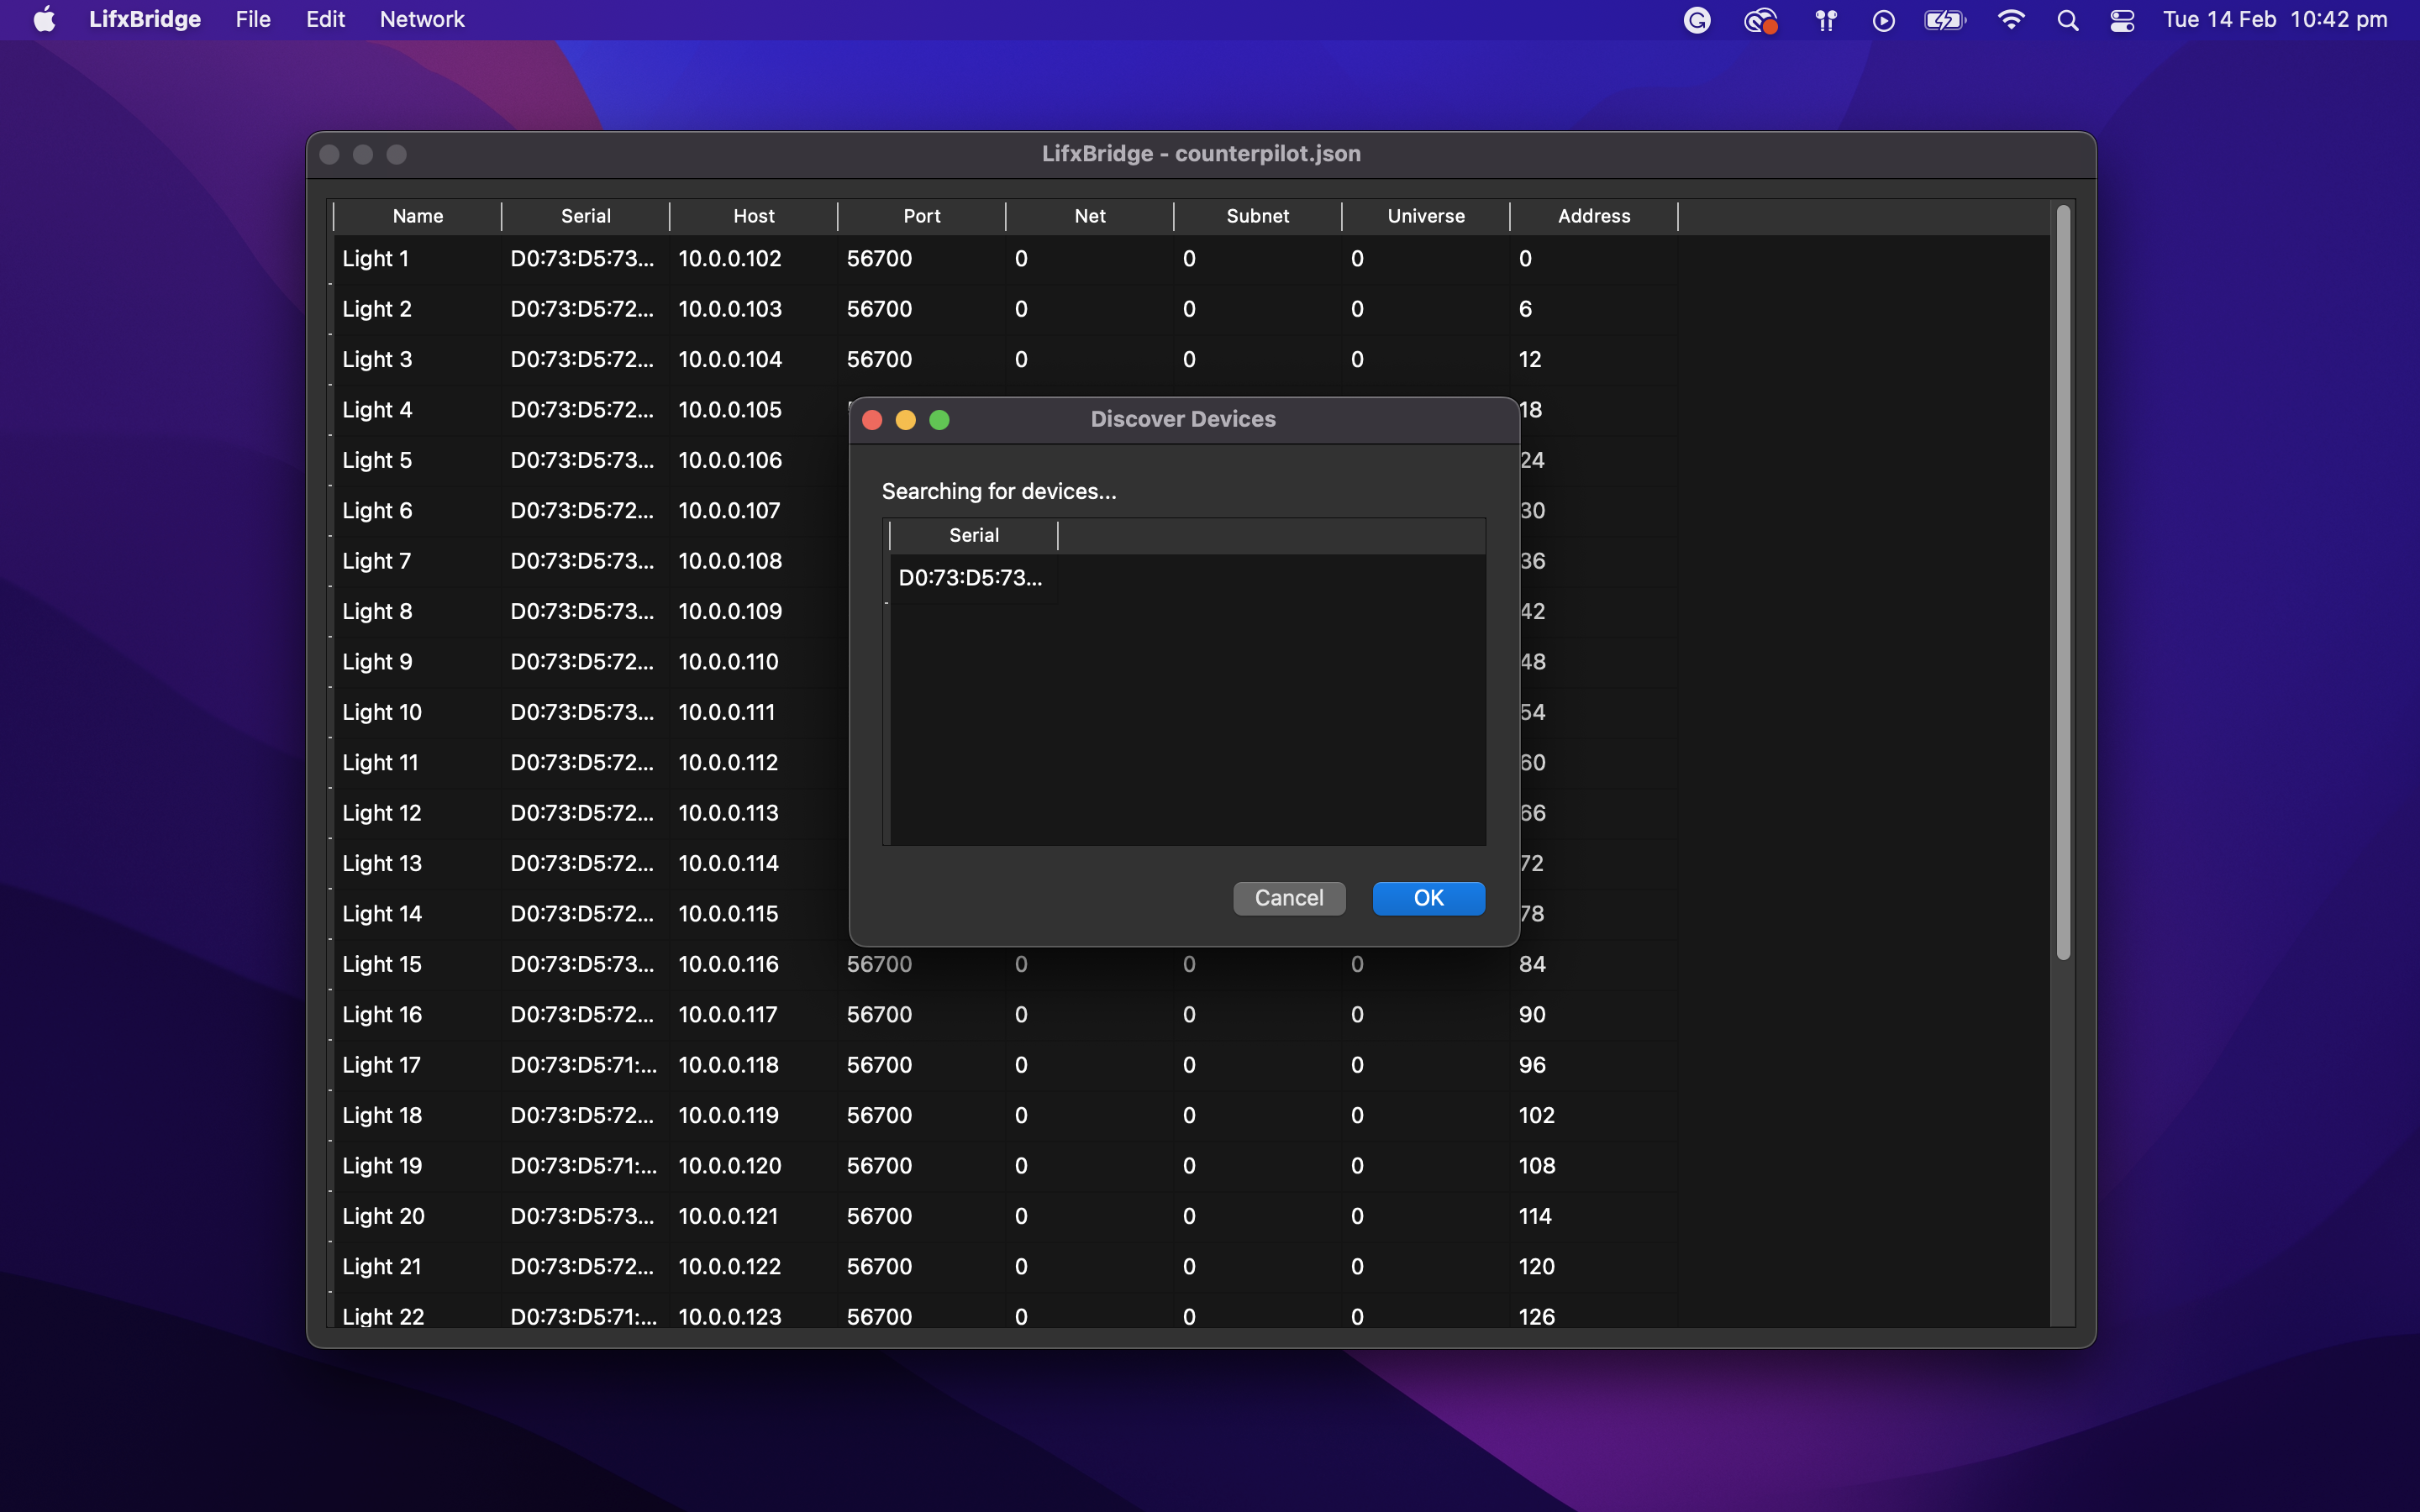
Task: Sort by the main table Serial header
Action: pyautogui.click(x=585, y=216)
